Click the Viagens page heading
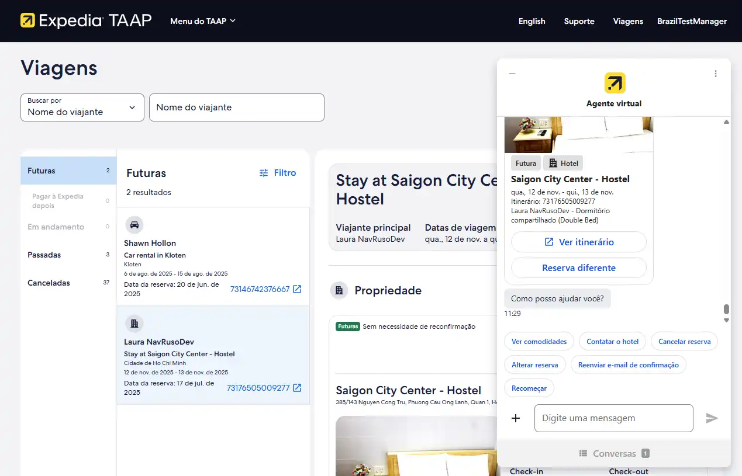This screenshot has width=742, height=476. coord(59,68)
